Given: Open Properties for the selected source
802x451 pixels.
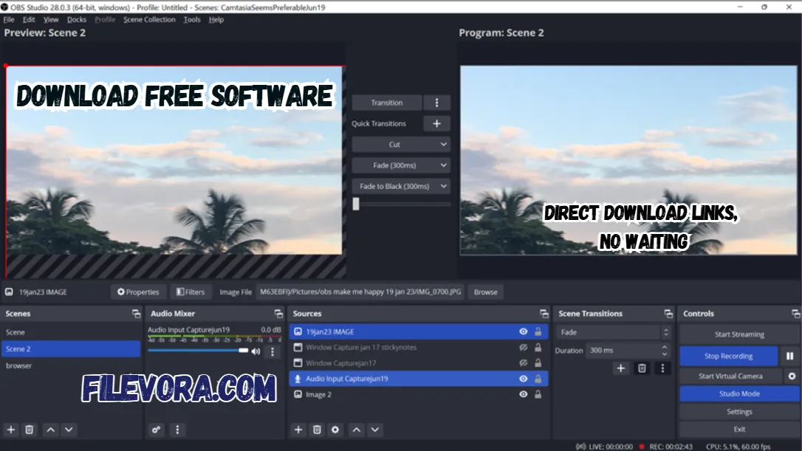Looking at the screenshot, I should 137,292.
